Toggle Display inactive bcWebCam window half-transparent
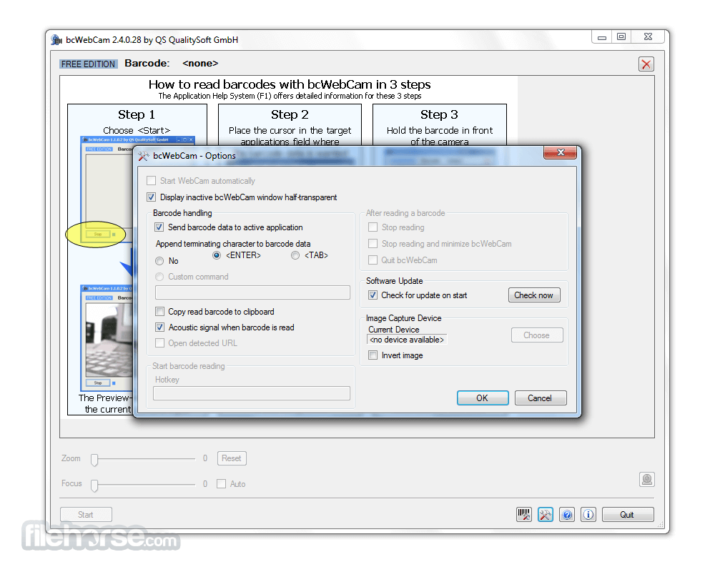The image size is (715, 572). 152,197
